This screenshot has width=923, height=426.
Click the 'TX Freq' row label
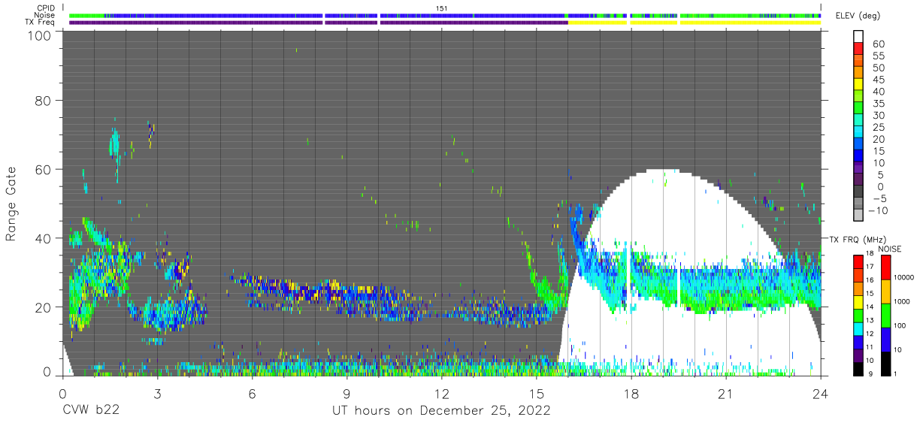(41, 23)
